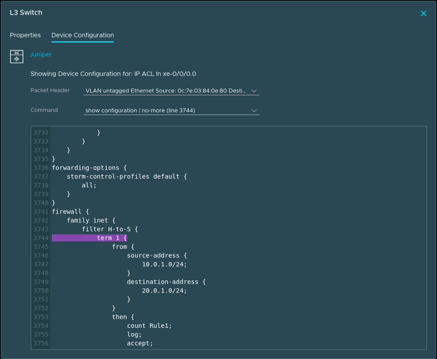
Task: Click the count Rule1 line
Action: (149, 326)
